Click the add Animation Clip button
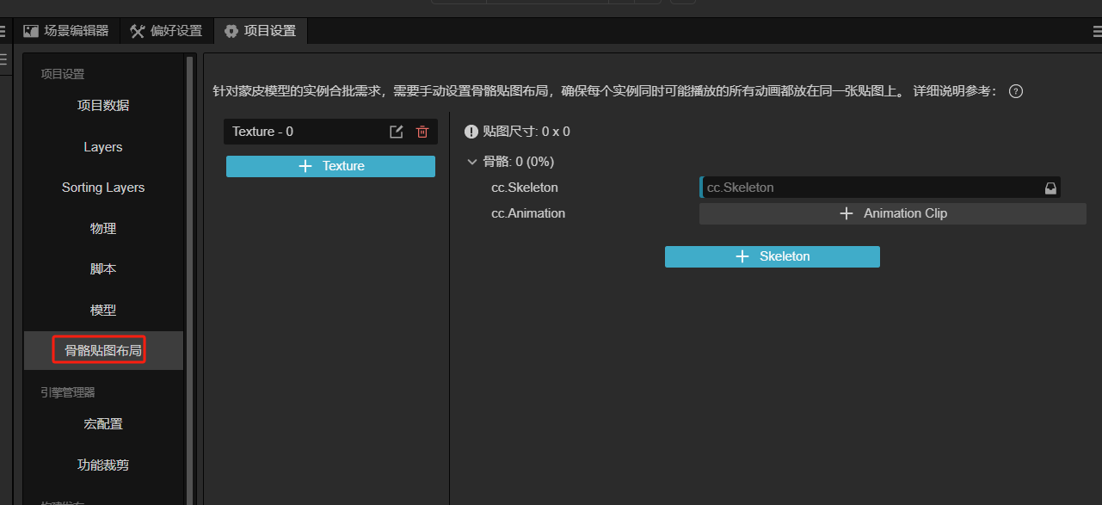 892,213
